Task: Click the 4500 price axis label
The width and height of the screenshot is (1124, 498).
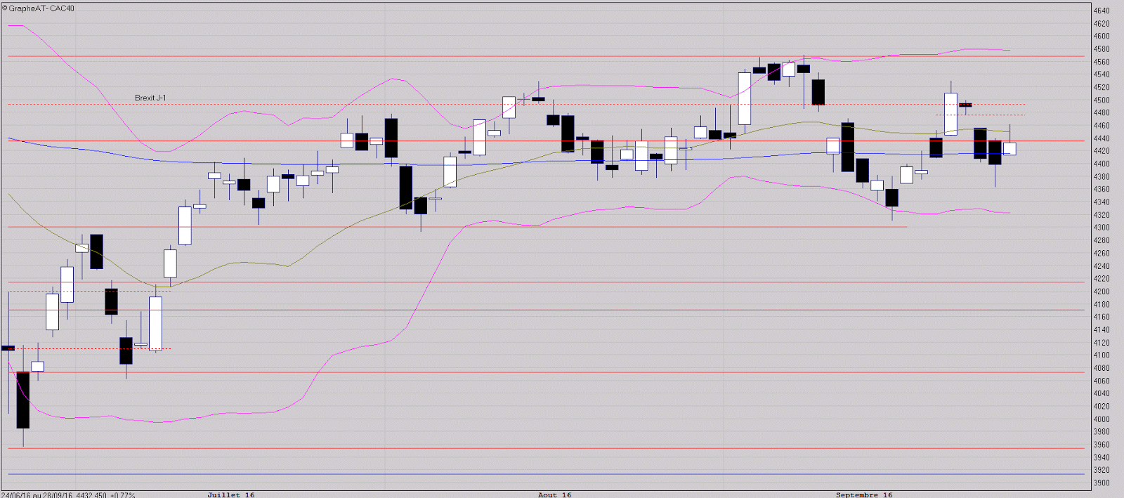Action: click(1102, 100)
